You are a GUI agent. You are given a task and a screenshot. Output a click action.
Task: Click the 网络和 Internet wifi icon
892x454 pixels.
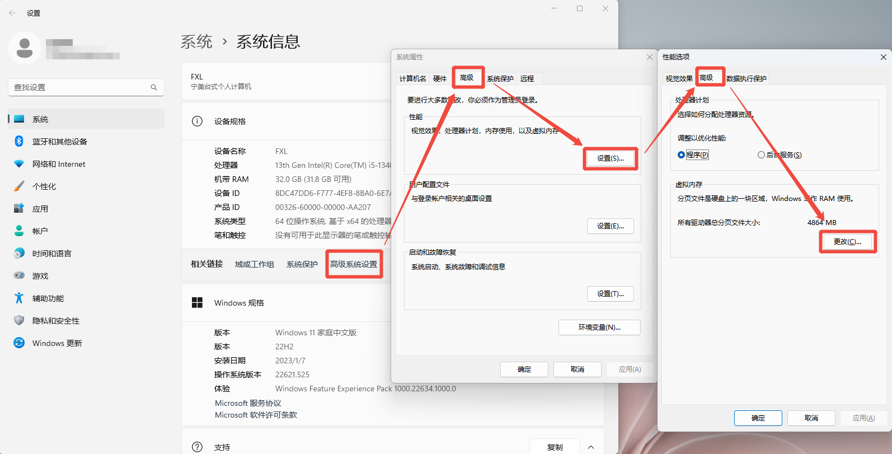(19, 164)
